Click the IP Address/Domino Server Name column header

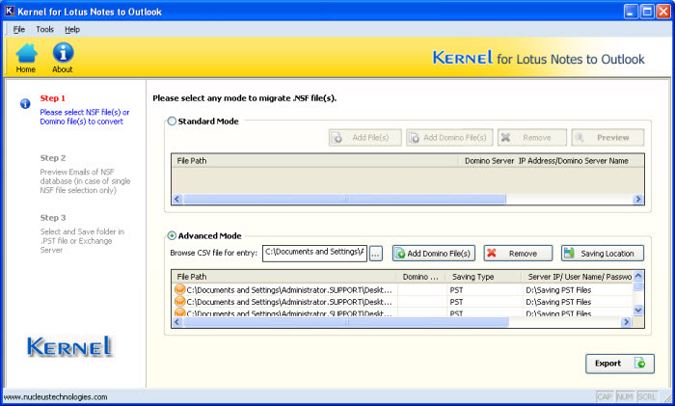click(574, 161)
